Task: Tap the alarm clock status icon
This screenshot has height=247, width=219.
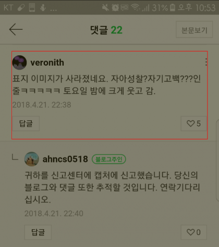Action: point(115,7)
